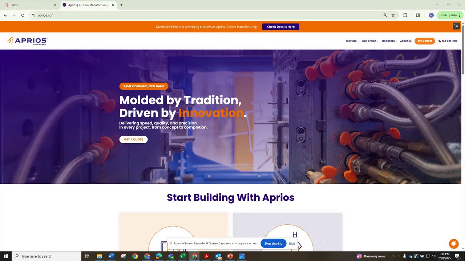Viewport: 465px width, 261px height.
Task: Click the page vertical scrollbar thumb
Action: point(463,50)
